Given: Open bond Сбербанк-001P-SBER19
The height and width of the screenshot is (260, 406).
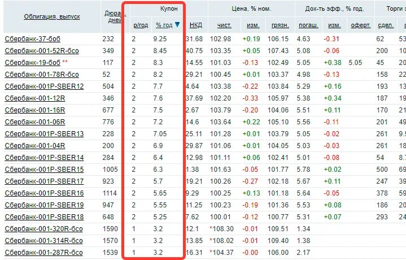Looking at the screenshot, I should tap(44, 205).
